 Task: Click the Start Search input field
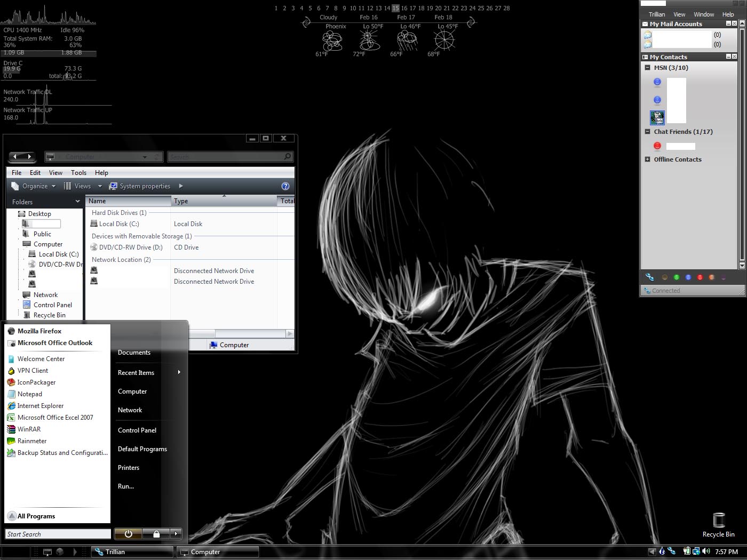(58, 534)
